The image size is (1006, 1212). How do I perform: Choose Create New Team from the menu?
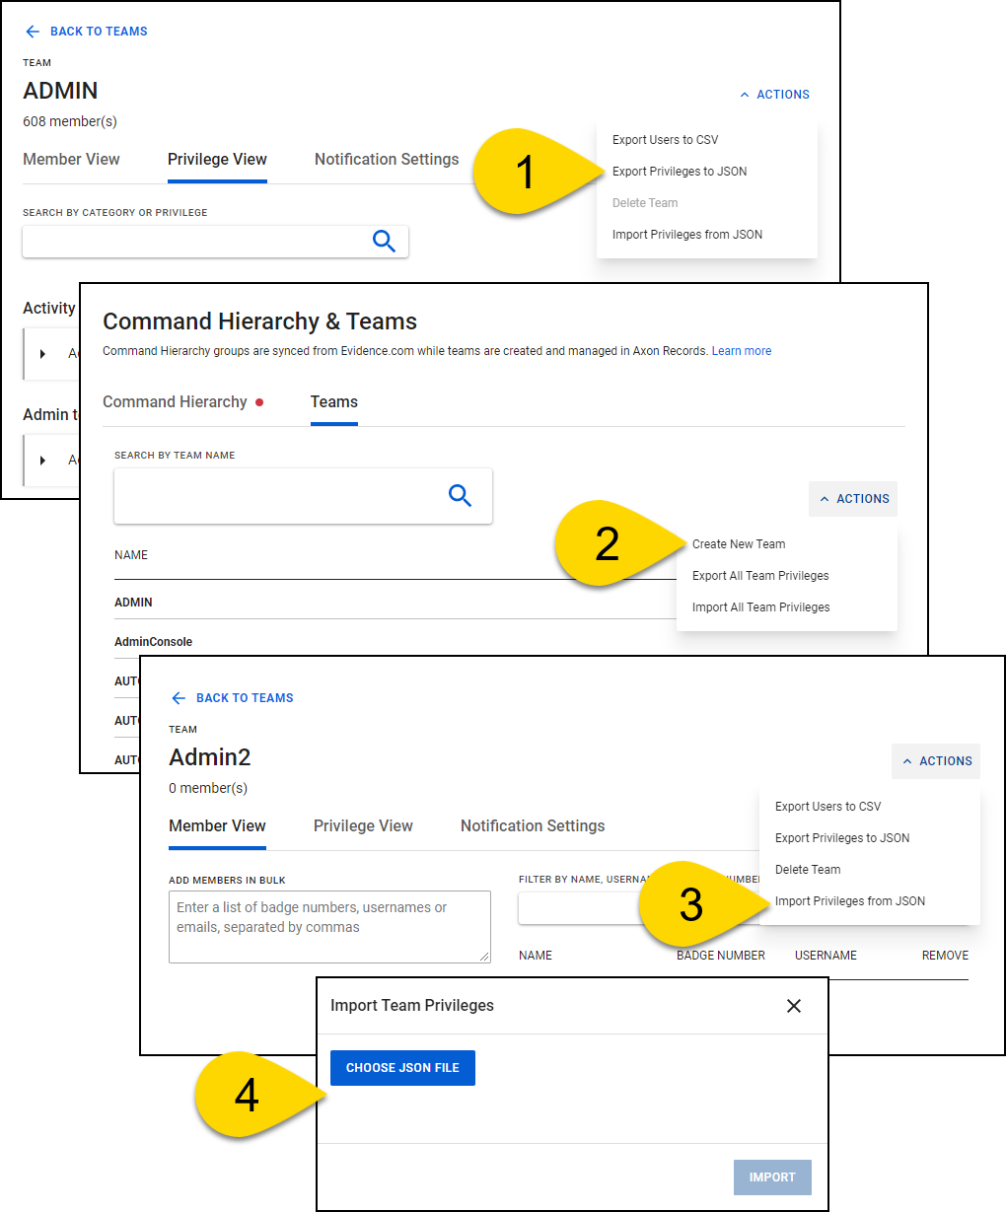pyautogui.click(x=738, y=543)
